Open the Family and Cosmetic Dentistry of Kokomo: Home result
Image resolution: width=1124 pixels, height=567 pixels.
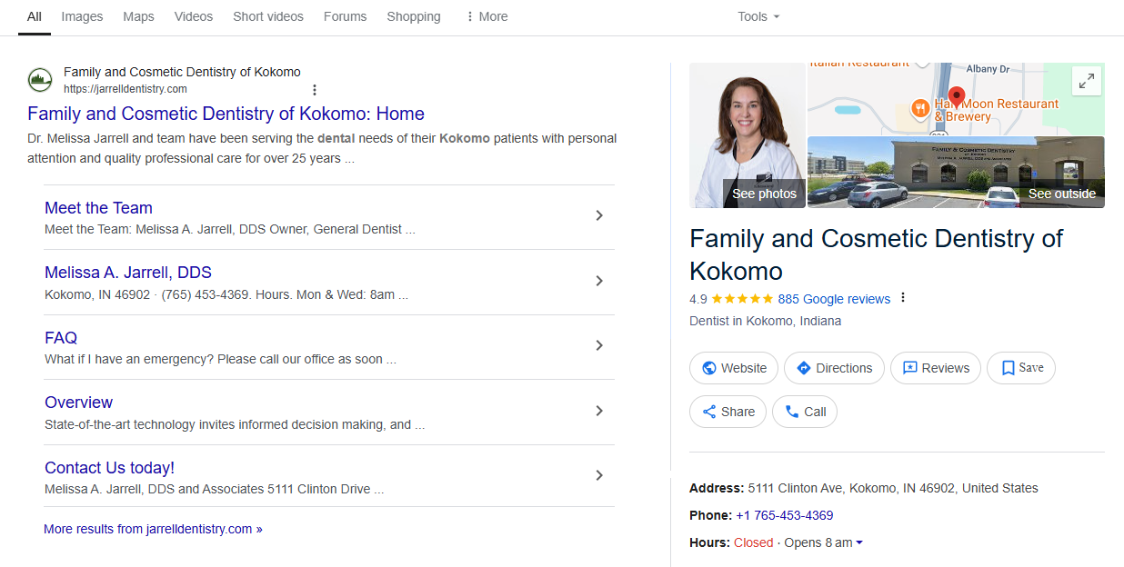(x=226, y=114)
